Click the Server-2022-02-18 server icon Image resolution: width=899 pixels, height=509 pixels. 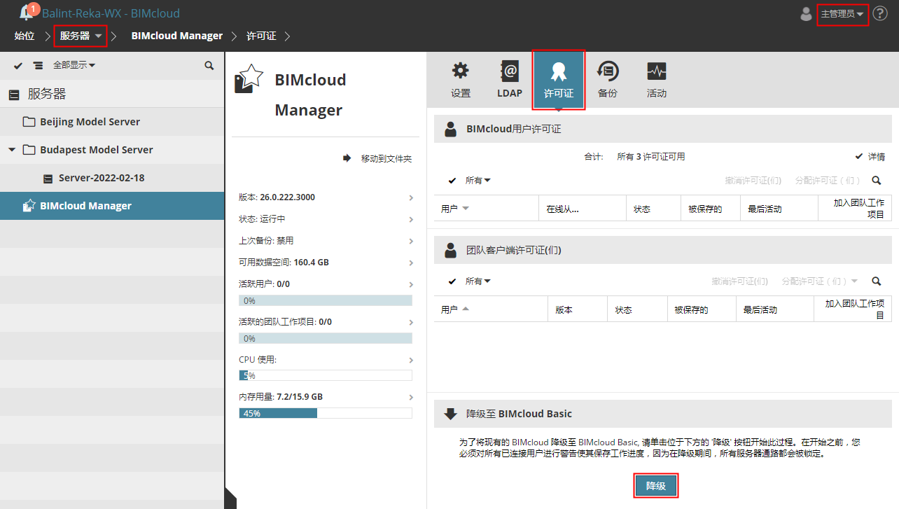(x=48, y=179)
